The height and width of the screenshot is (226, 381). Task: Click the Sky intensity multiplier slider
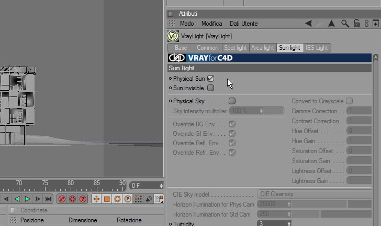coord(274,111)
